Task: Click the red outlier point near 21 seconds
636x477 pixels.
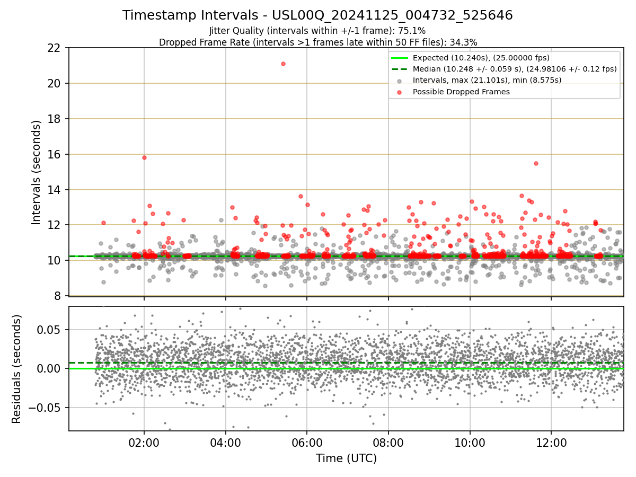Action: click(x=283, y=64)
